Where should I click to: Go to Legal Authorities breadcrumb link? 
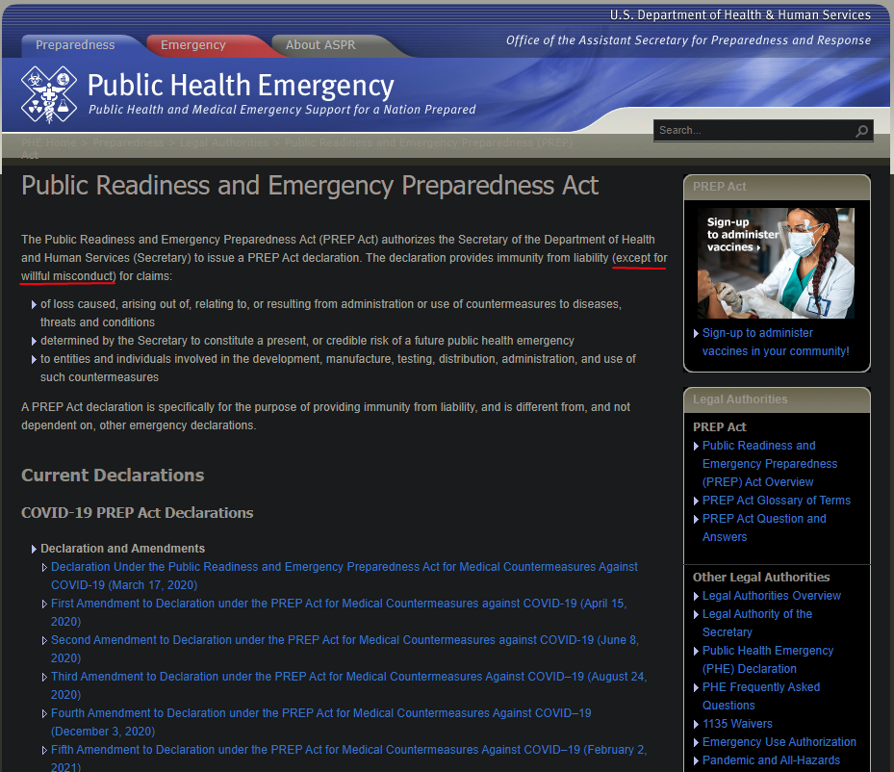coord(224,142)
